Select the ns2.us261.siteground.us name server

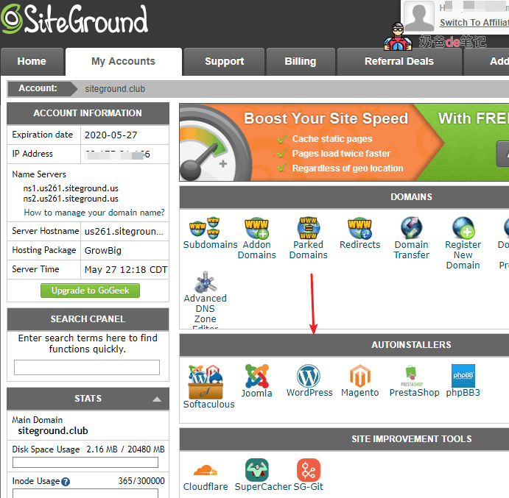click(x=71, y=199)
